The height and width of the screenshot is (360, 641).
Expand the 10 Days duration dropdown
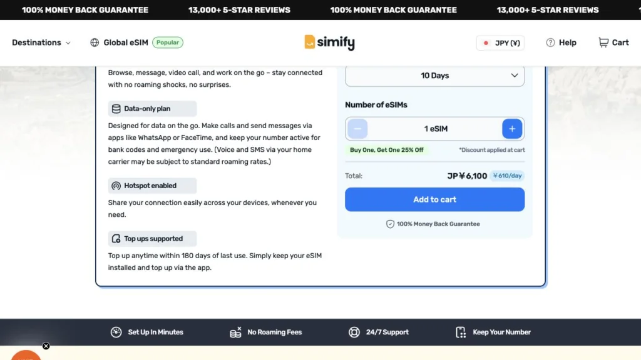pyautogui.click(x=434, y=76)
